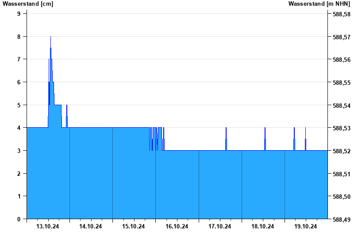The height and width of the screenshot is (243, 354).
Task: Click the left axis value 0
Action: (19, 219)
